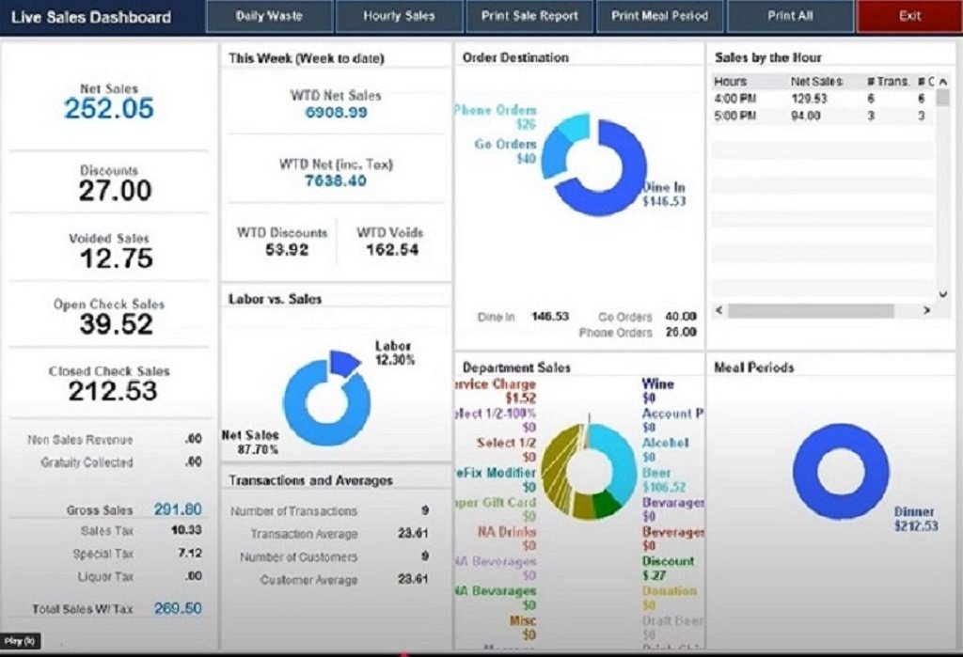Click the Hours column header
Image resolution: width=963 pixels, height=657 pixels.
point(731,82)
